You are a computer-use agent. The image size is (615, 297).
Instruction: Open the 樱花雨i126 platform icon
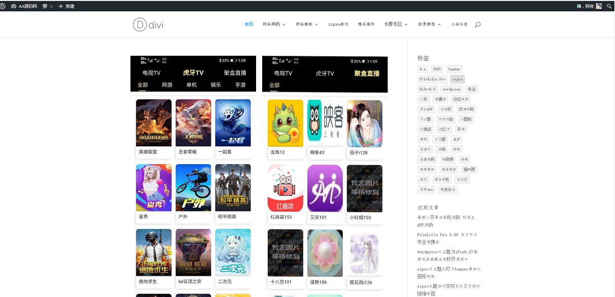[365, 254]
